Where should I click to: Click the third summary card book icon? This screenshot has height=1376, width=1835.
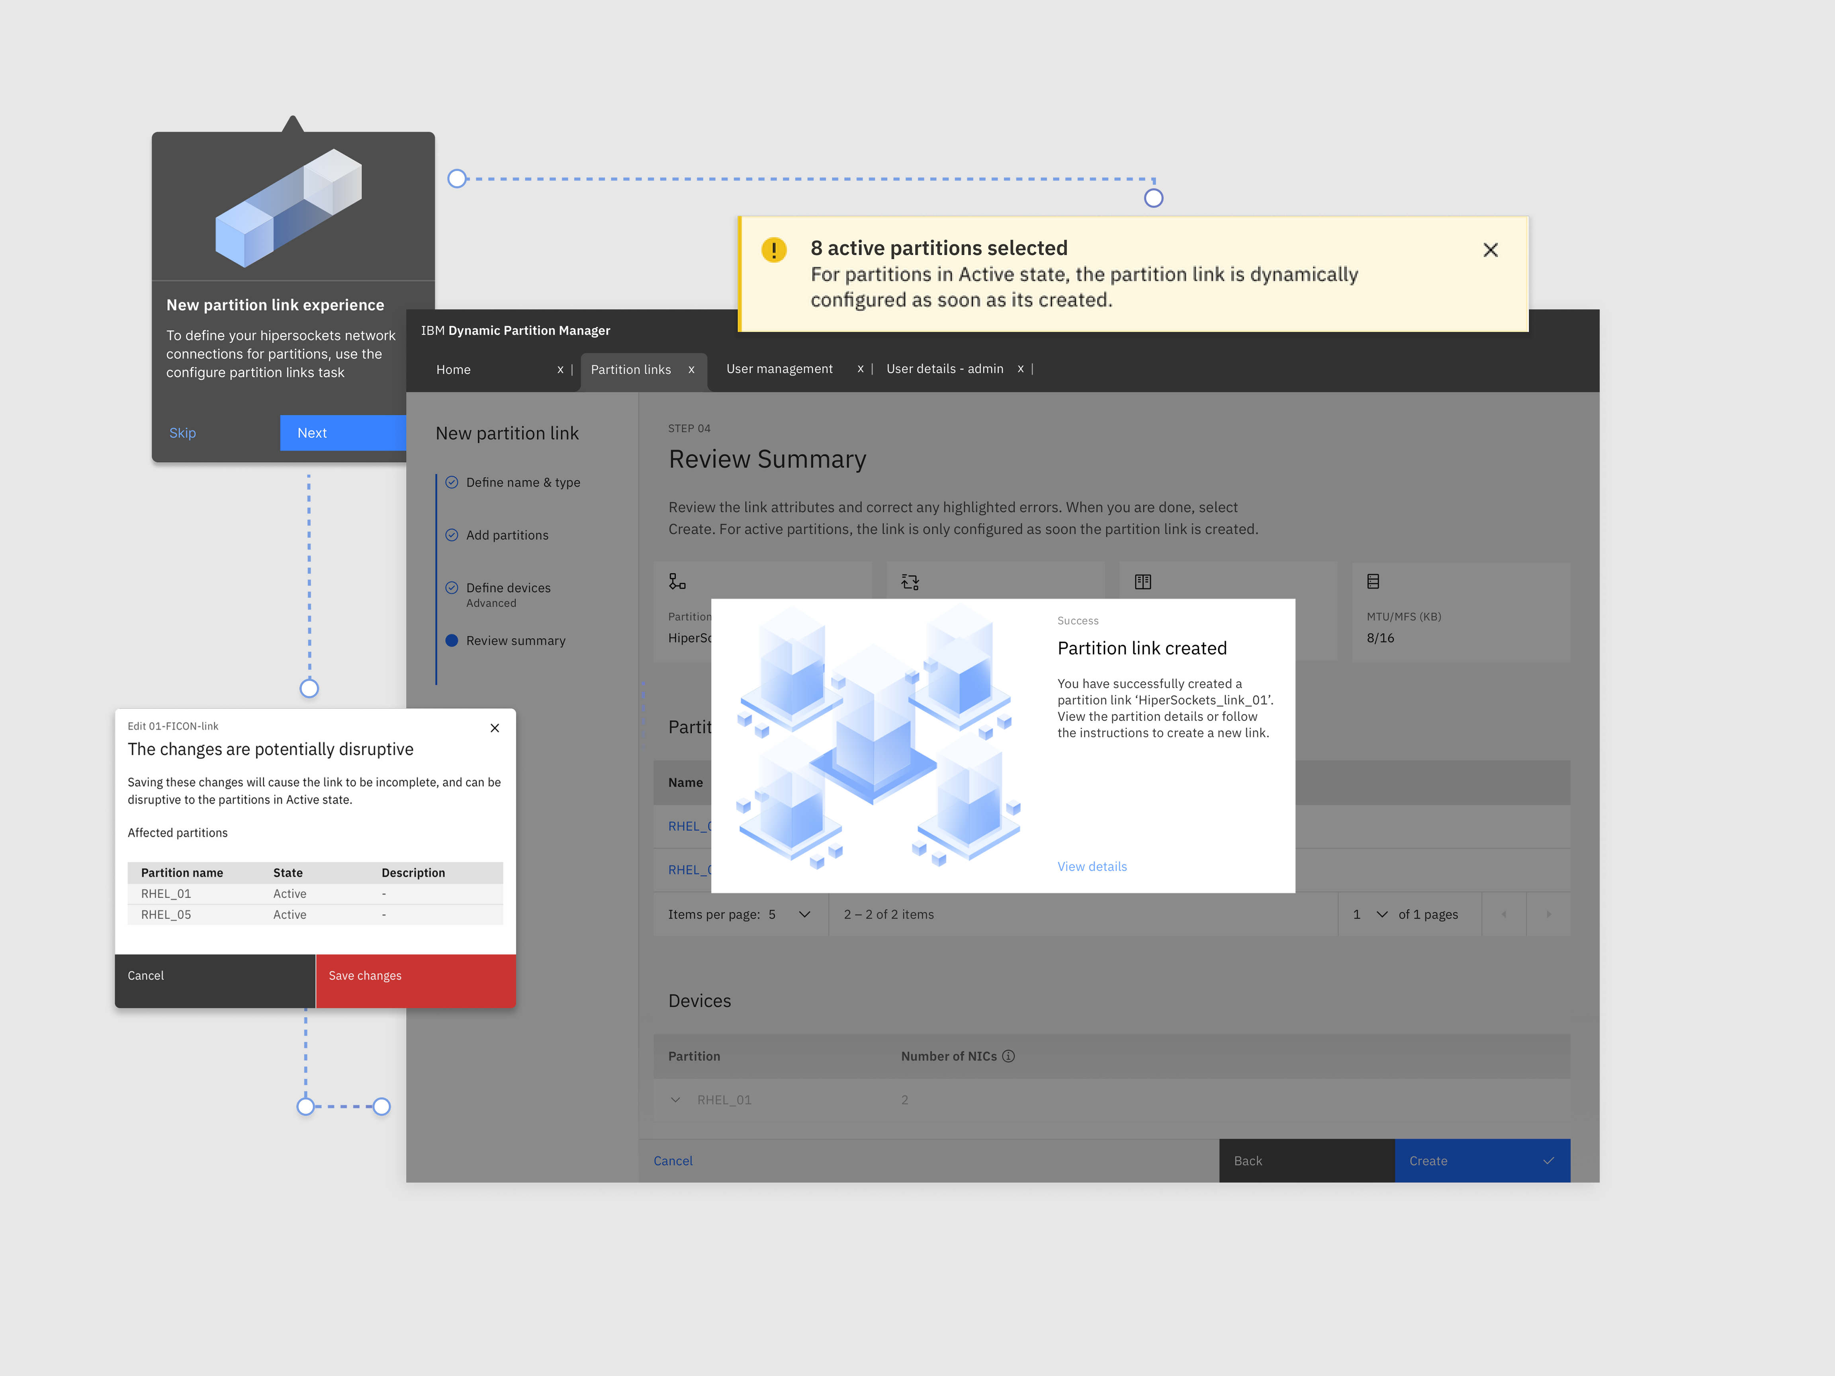coord(1143,581)
